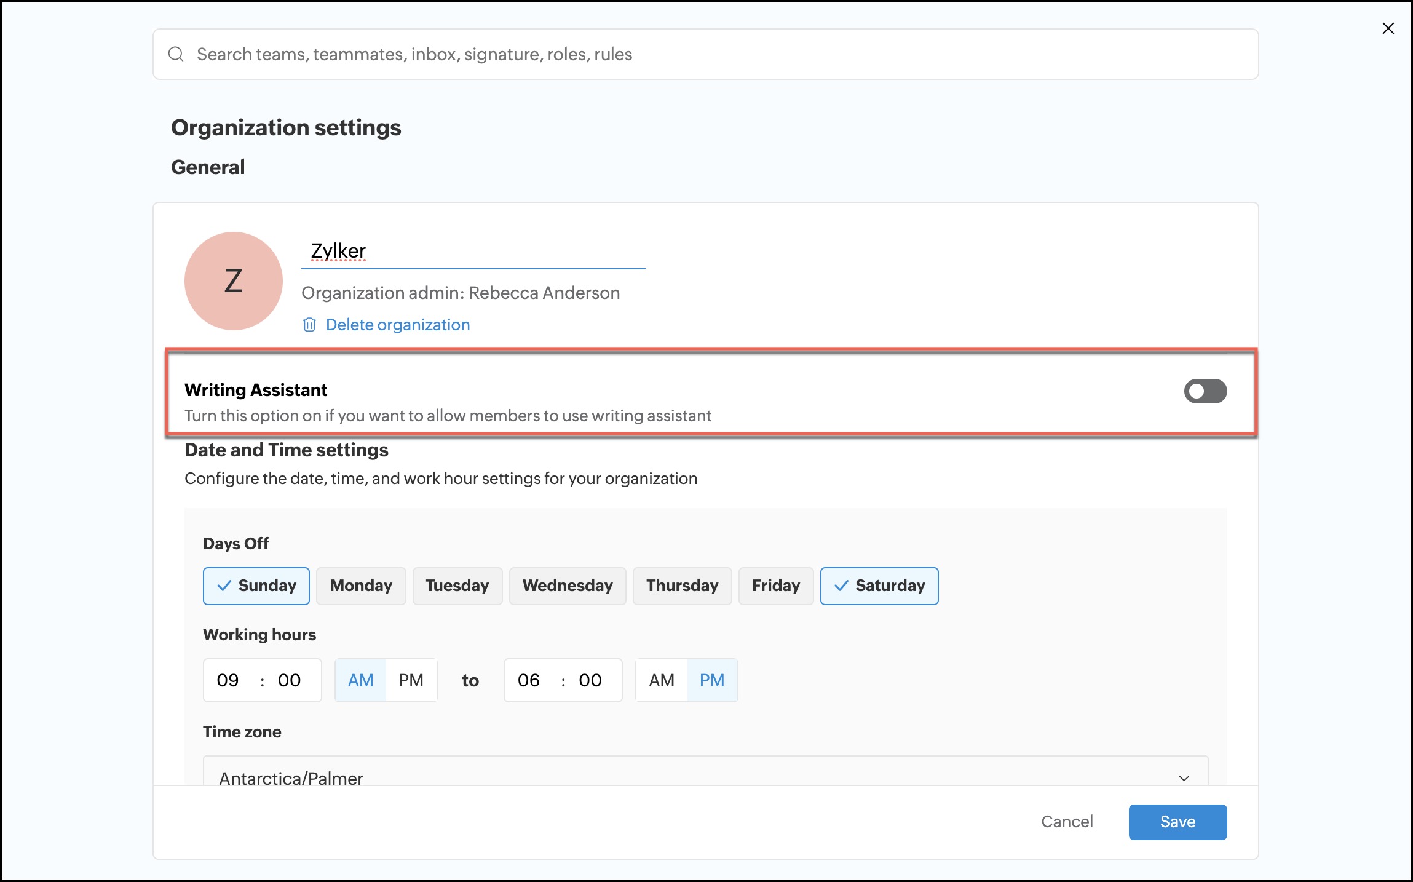The image size is (1413, 882).
Task: Set end time to AM
Action: click(x=662, y=680)
